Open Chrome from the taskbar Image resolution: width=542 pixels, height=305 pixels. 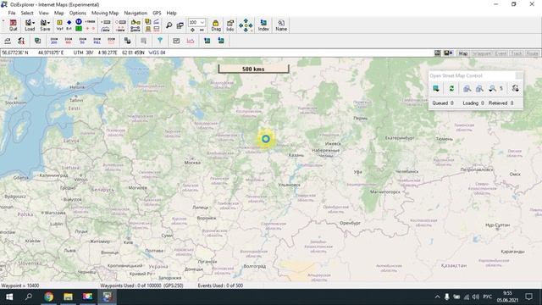coord(49,297)
